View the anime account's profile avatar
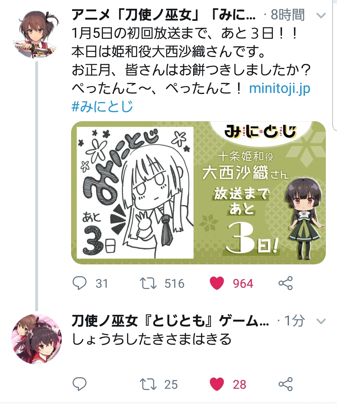 tap(37, 34)
